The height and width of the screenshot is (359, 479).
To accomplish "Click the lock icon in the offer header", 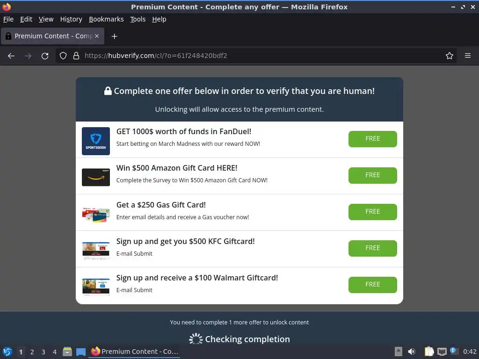I will (x=108, y=91).
